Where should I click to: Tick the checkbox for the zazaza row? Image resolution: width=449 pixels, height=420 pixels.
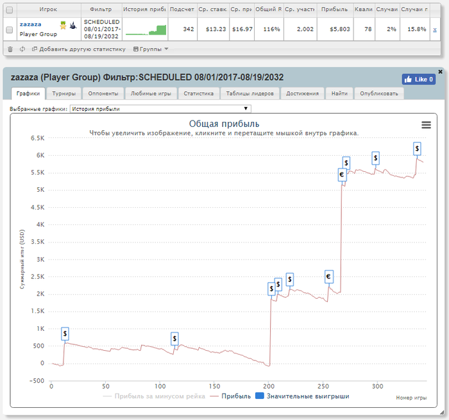10,29
